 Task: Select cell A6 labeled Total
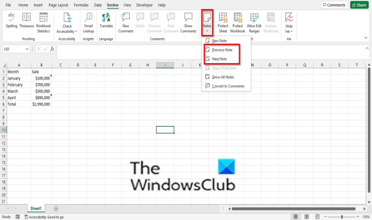tap(19, 104)
